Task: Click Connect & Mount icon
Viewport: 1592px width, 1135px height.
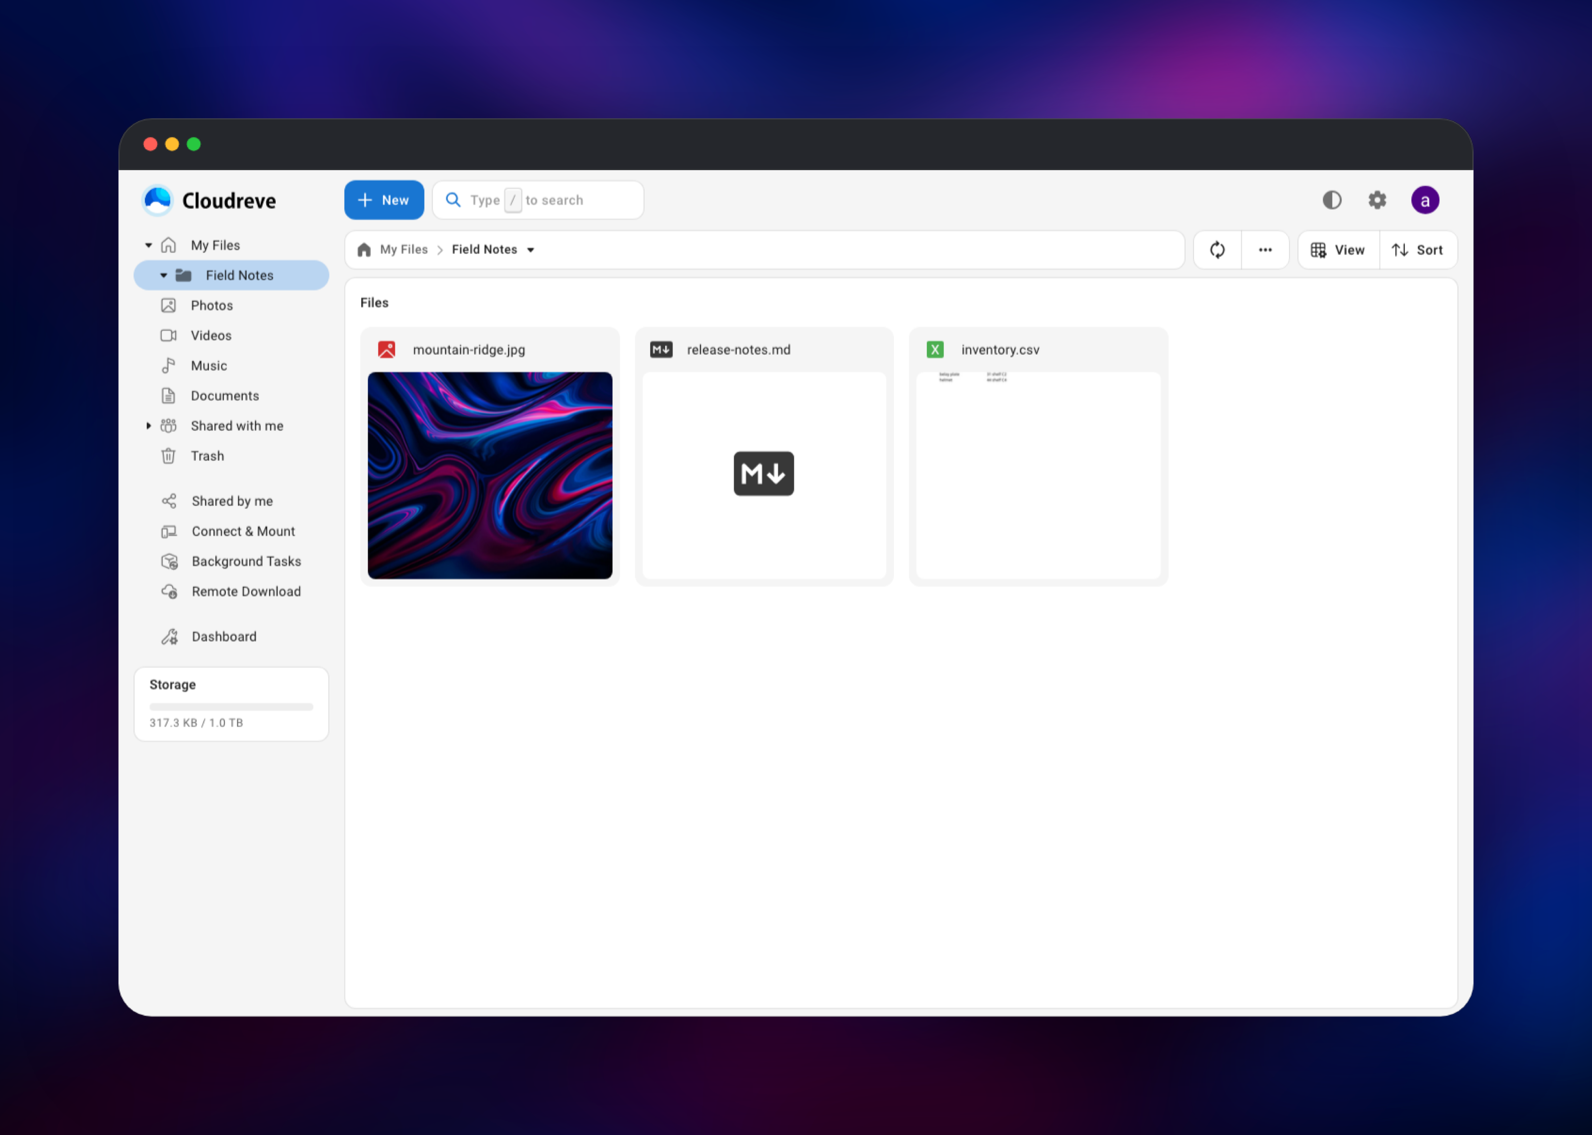Action: (x=169, y=531)
